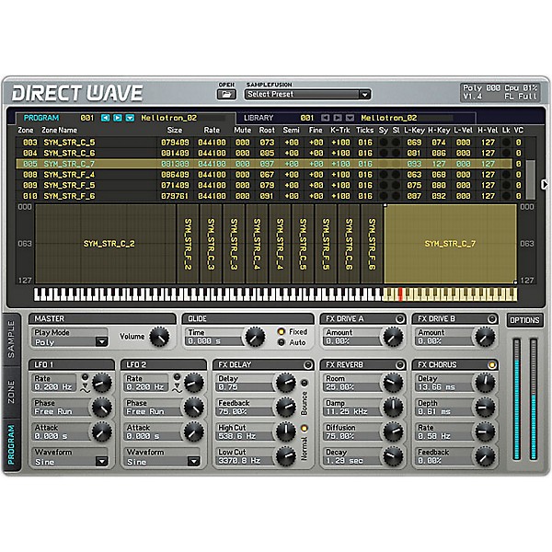
Task: Go to previous program with left arrow
Action: pos(105,118)
